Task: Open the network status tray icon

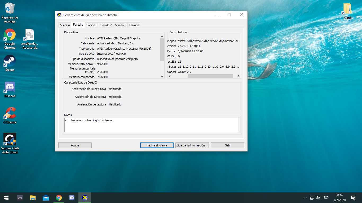Action: click(x=312, y=198)
